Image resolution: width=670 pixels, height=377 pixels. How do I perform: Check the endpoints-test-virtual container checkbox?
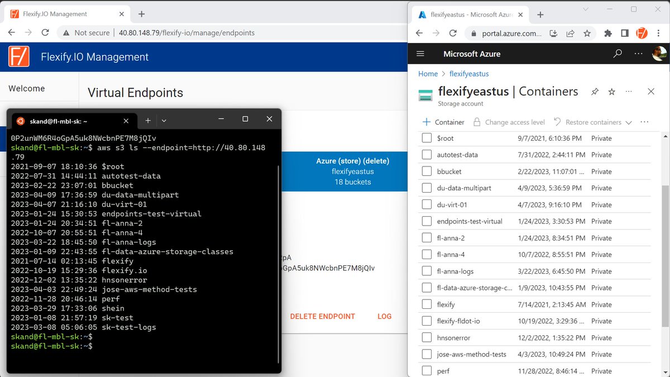(427, 221)
